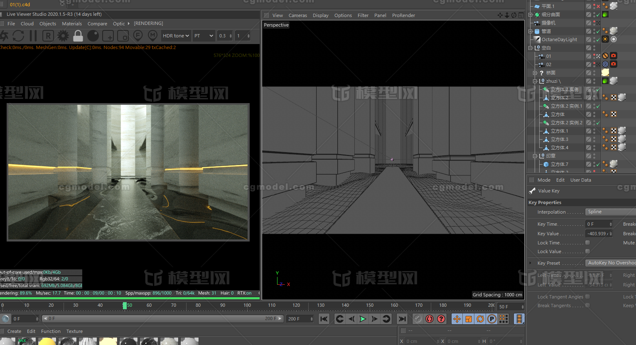The height and width of the screenshot is (345, 636).
Task: Open the ProRender menu
Action: click(x=403, y=15)
